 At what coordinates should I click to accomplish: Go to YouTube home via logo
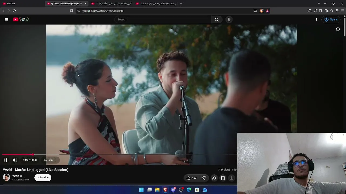tap(21, 19)
